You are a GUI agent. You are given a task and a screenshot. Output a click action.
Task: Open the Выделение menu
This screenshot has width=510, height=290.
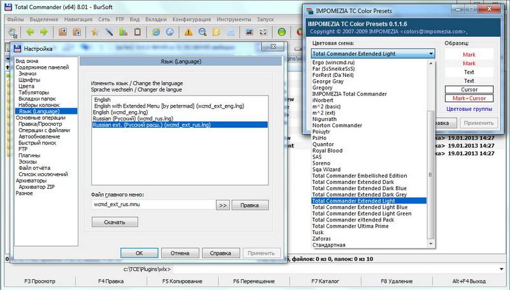pos(44,20)
